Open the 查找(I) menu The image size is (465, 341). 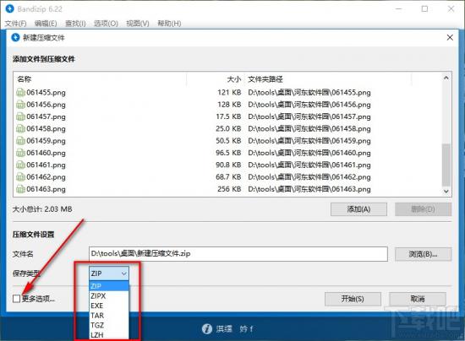[75, 24]
